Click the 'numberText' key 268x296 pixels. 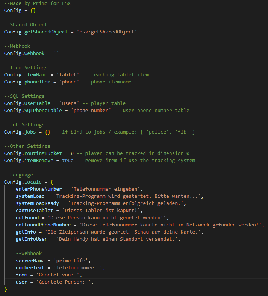[30, 268]
